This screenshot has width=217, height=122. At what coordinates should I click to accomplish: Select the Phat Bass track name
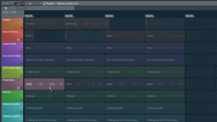(x=8, y=80)
